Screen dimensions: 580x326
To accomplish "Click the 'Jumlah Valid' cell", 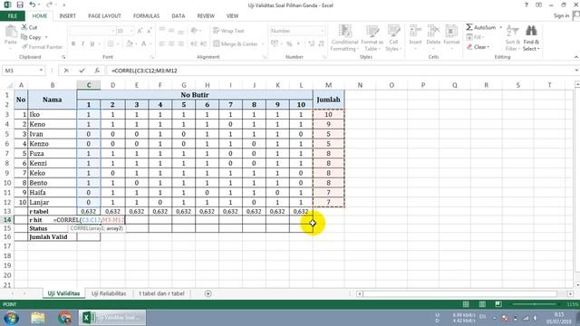I will point(53,237).
